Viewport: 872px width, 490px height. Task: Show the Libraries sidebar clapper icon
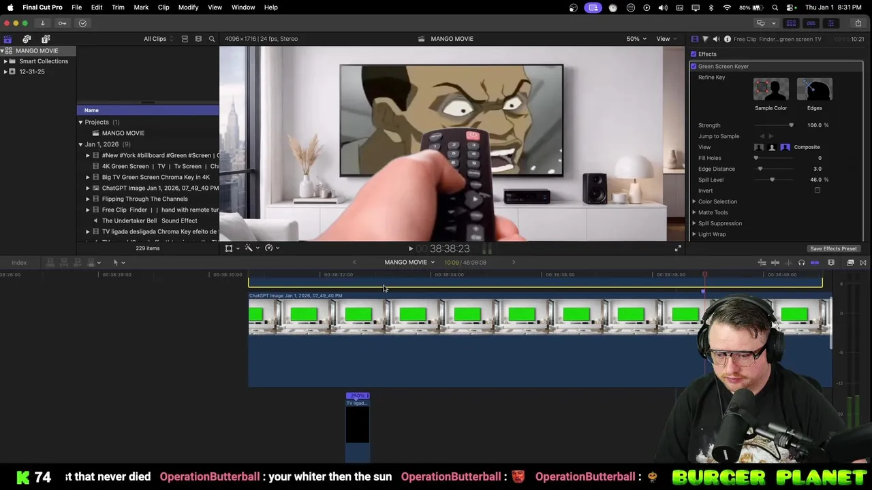[7, 39]
